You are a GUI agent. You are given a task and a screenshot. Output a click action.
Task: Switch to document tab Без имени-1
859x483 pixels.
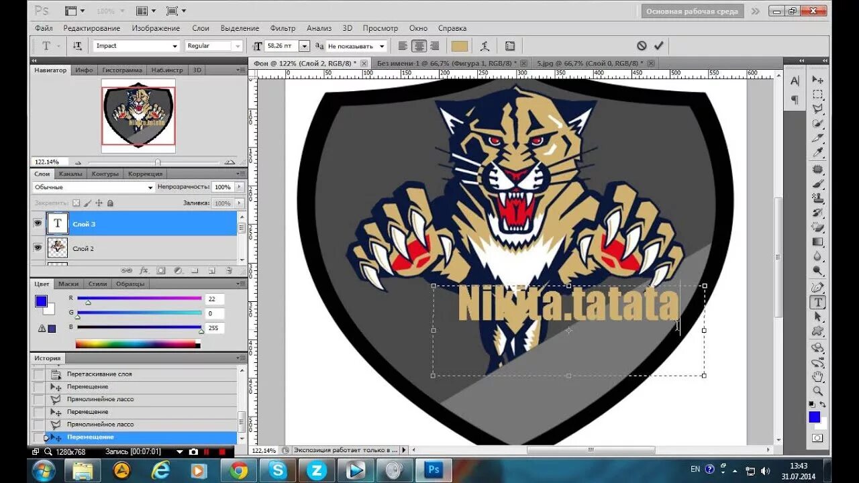(x=446, y=62)
